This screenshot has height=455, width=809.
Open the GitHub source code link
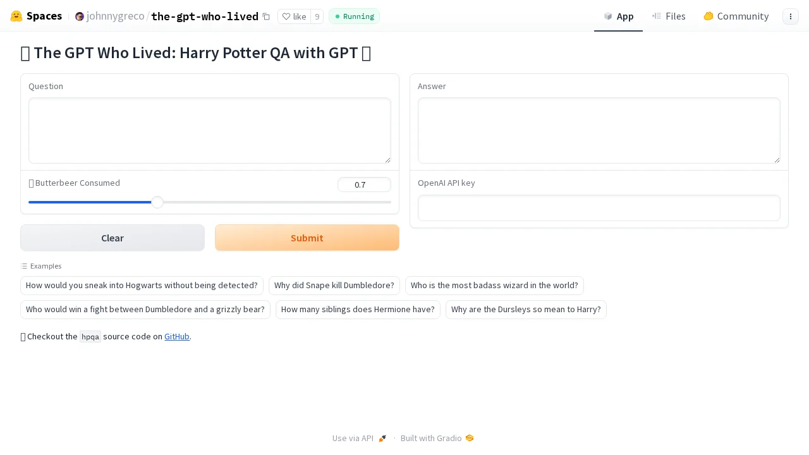(177, 336)
